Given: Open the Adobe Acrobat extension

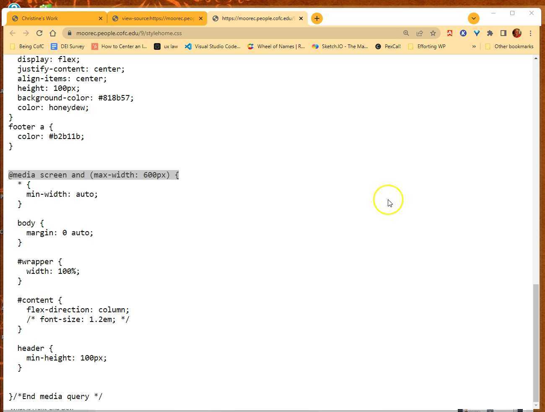Looking at the screenshot, I should coord(449,33).
